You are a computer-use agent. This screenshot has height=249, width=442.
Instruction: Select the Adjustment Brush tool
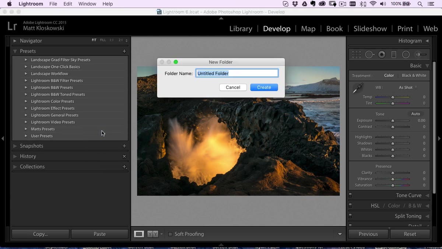click(421, 55)
